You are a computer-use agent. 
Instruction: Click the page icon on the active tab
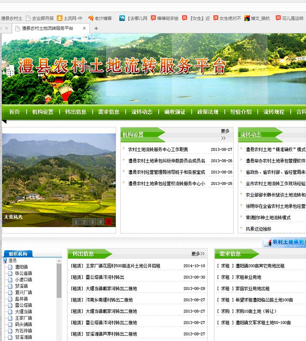click(18, 28)
